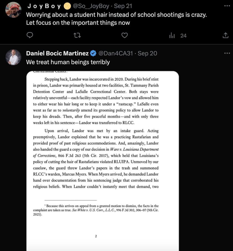Viewport: 233px width, 251px height.
Task: Open tweet reading "We treat human beings terribly"
Action: coord(68,62)
